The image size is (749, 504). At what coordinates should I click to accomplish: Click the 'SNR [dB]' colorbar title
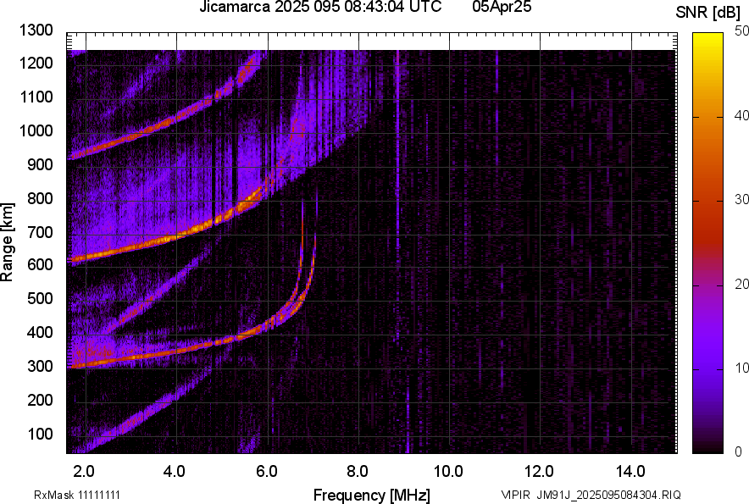tap(707, 13)
